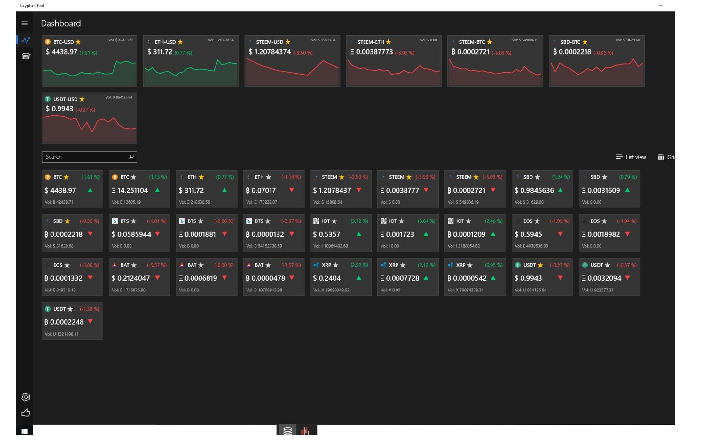Viewport: 707px width, 442px height.
Task: Select the IOT tile showing Ξ 0.001723
Action: tap(408, 233)
